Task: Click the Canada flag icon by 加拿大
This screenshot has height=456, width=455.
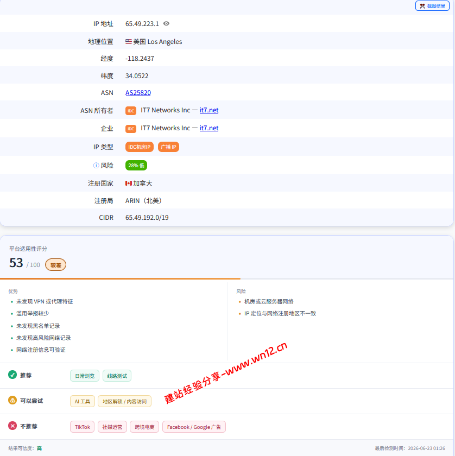Action: (129, 183)
